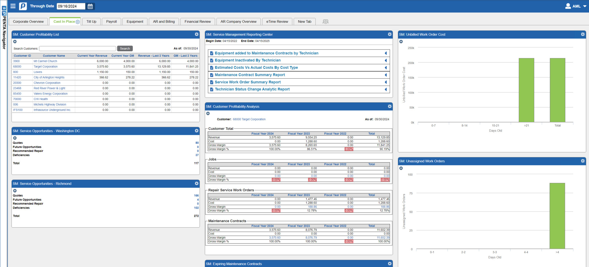Open settings gear on Customer Profitability List panel

(197, 34)
